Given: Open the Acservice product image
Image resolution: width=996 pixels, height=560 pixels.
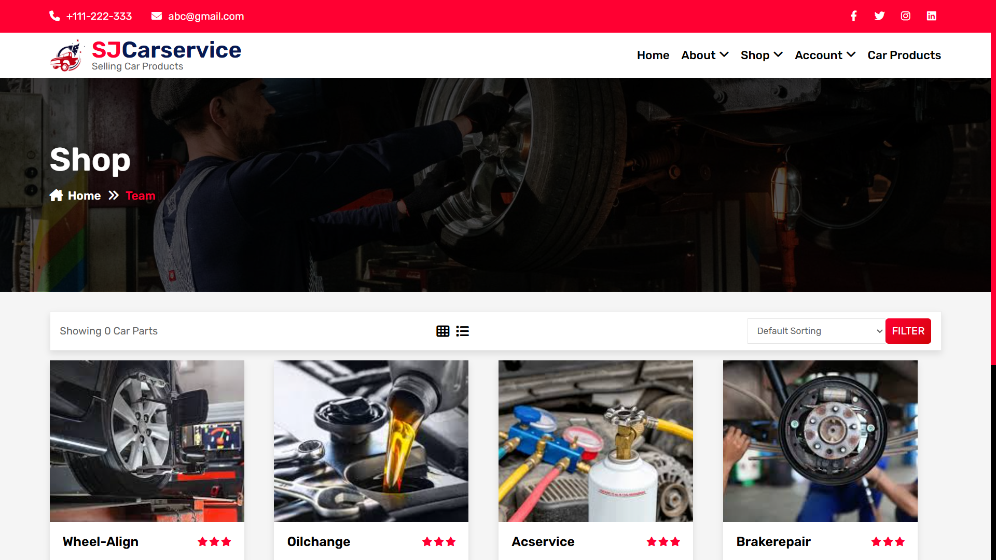Looking at the screenshot, I should point(596,441).
